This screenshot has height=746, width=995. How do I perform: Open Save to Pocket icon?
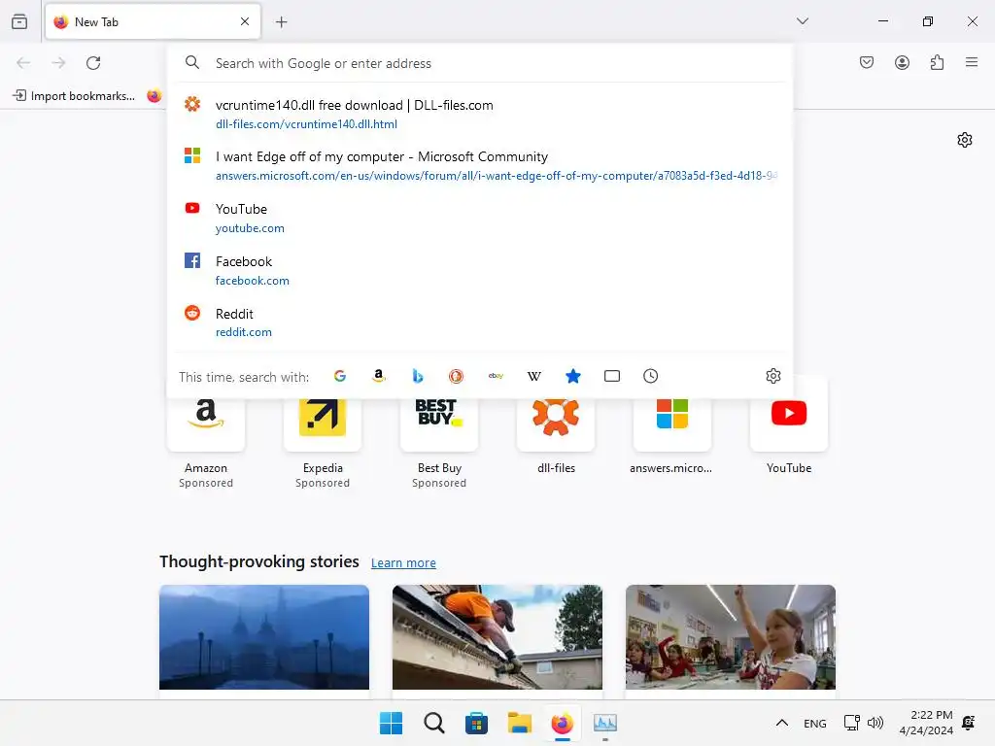pos(867,62)
